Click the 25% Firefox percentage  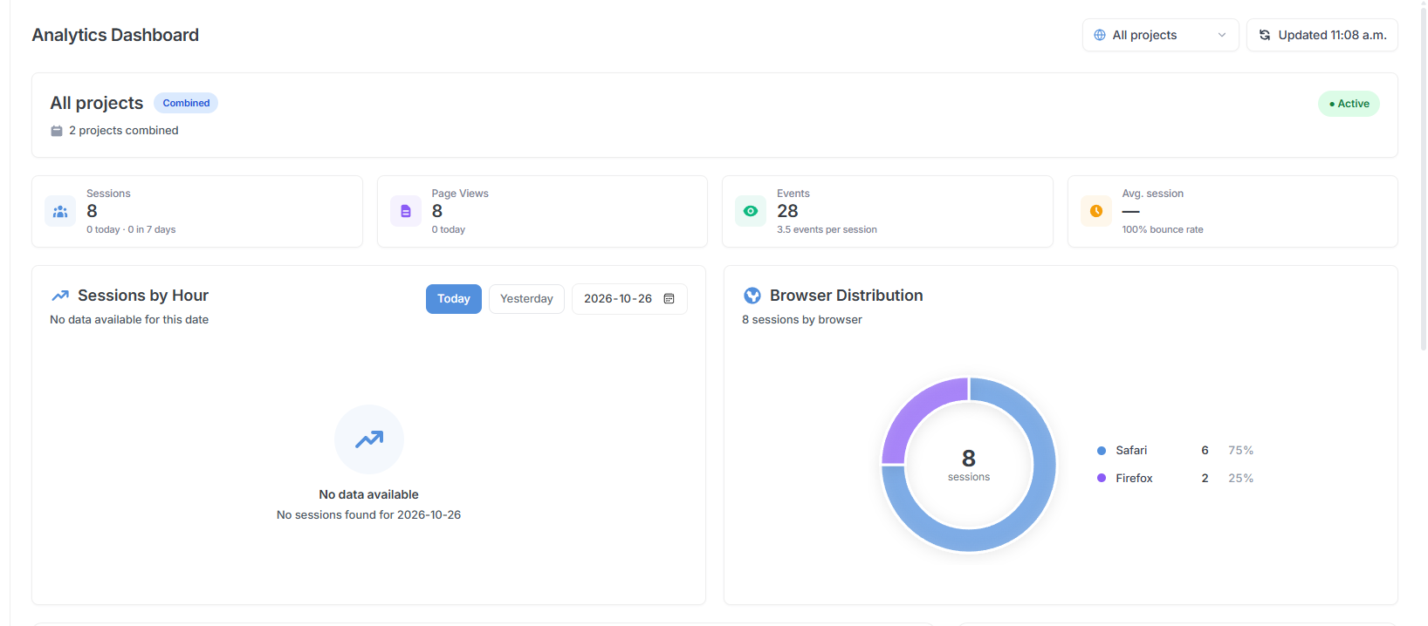point(1240,479)
